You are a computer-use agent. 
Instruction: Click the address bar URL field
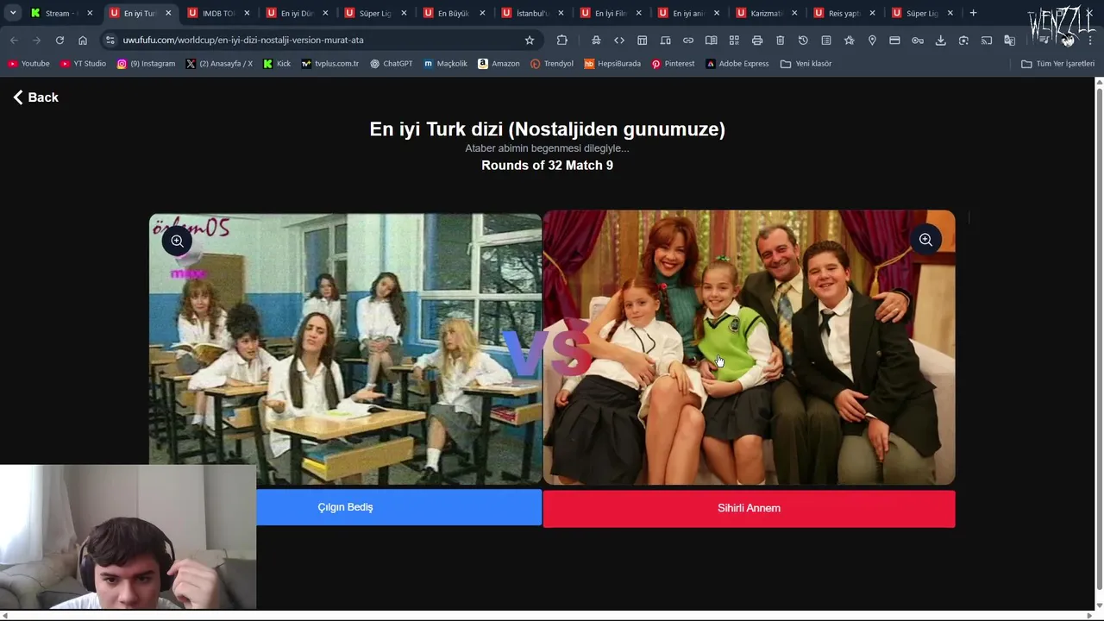click(319, 40)
